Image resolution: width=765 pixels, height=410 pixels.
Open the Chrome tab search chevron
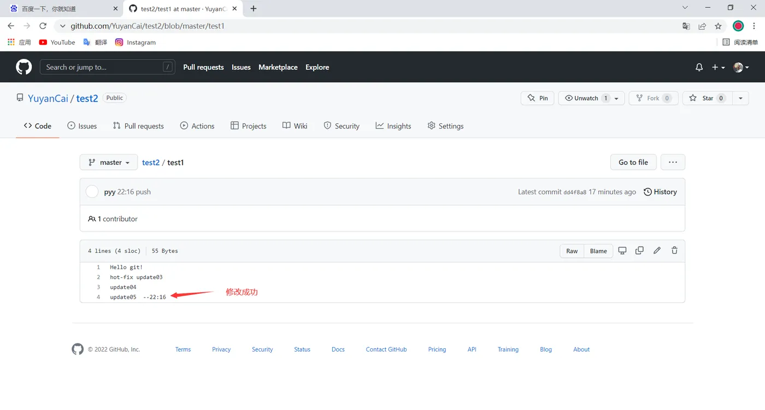click(686, 8)
